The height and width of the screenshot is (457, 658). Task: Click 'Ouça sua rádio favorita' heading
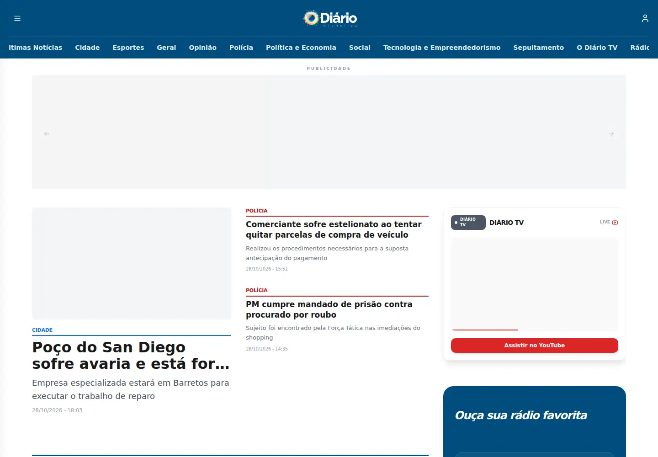click(x=521, y=415)
